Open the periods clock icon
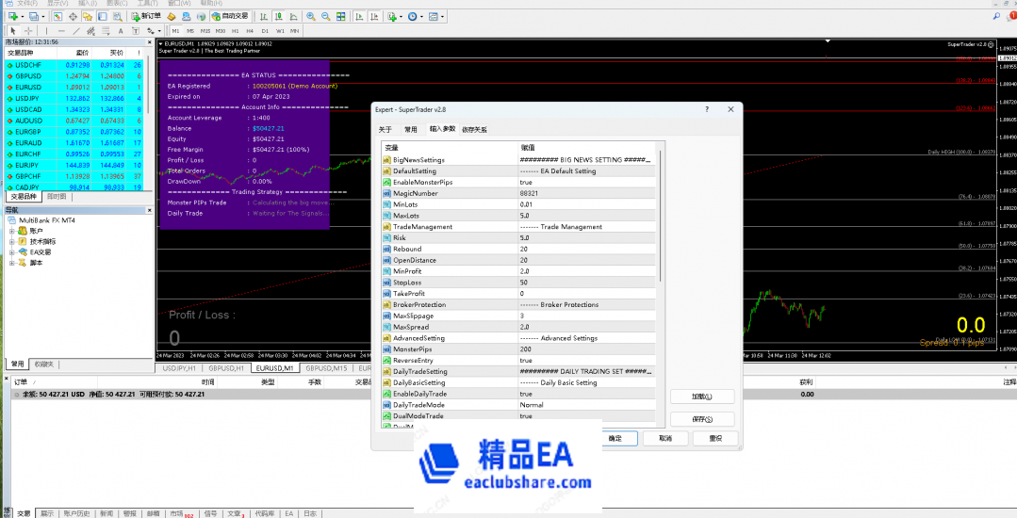 pyautogui.click(x=412, y=16)
